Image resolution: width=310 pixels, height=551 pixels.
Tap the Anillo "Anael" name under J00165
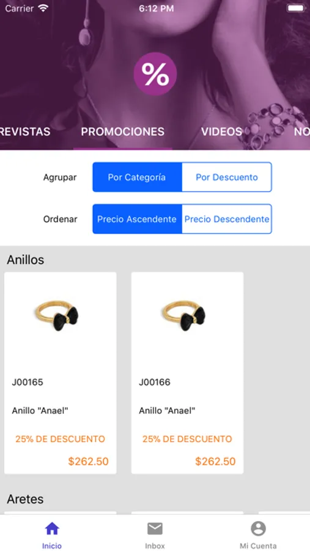click(x=40, y=410)
